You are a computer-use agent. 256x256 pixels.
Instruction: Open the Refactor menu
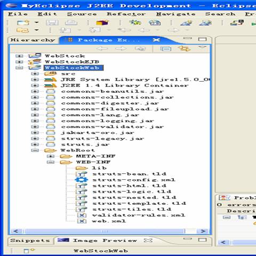pos(126,14)
